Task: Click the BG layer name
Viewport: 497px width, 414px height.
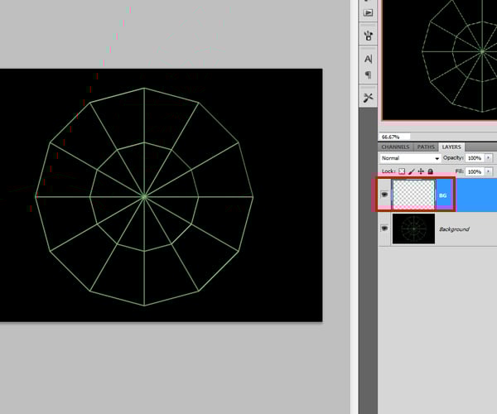Action: (x=443, y=195)
